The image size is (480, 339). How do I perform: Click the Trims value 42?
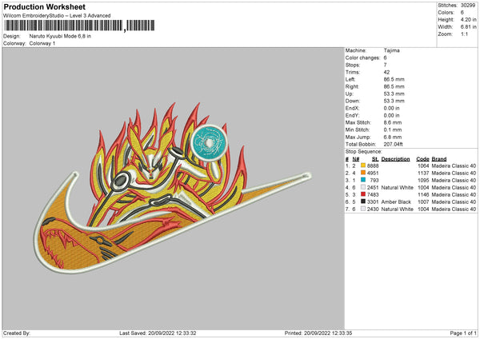point(386,72)
